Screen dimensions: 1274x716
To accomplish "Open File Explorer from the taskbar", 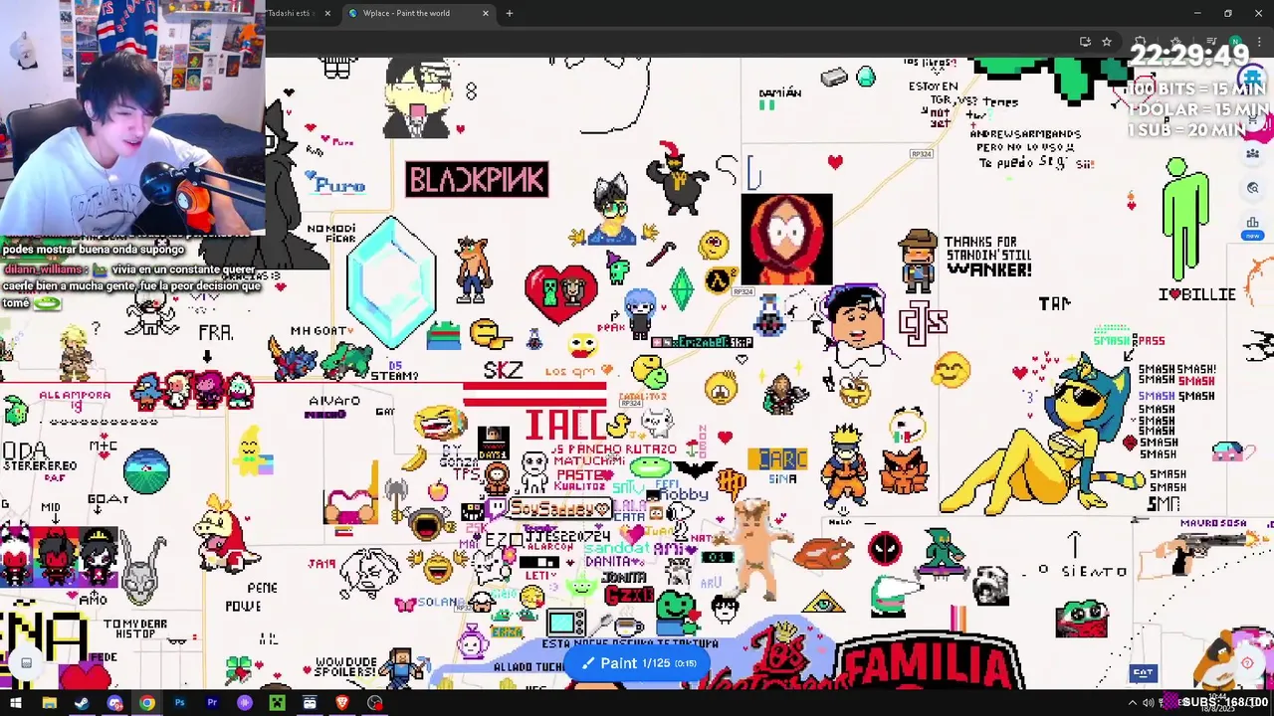I will [x=49, y=703].
